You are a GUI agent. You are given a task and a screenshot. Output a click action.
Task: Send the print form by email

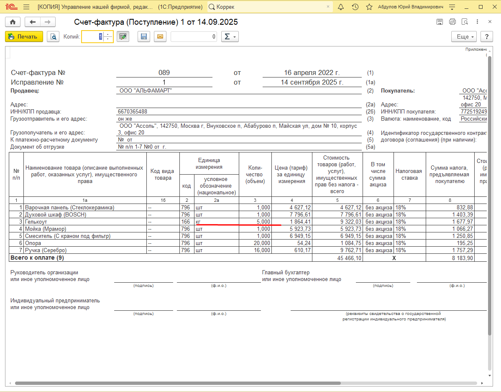pos(160,36)
